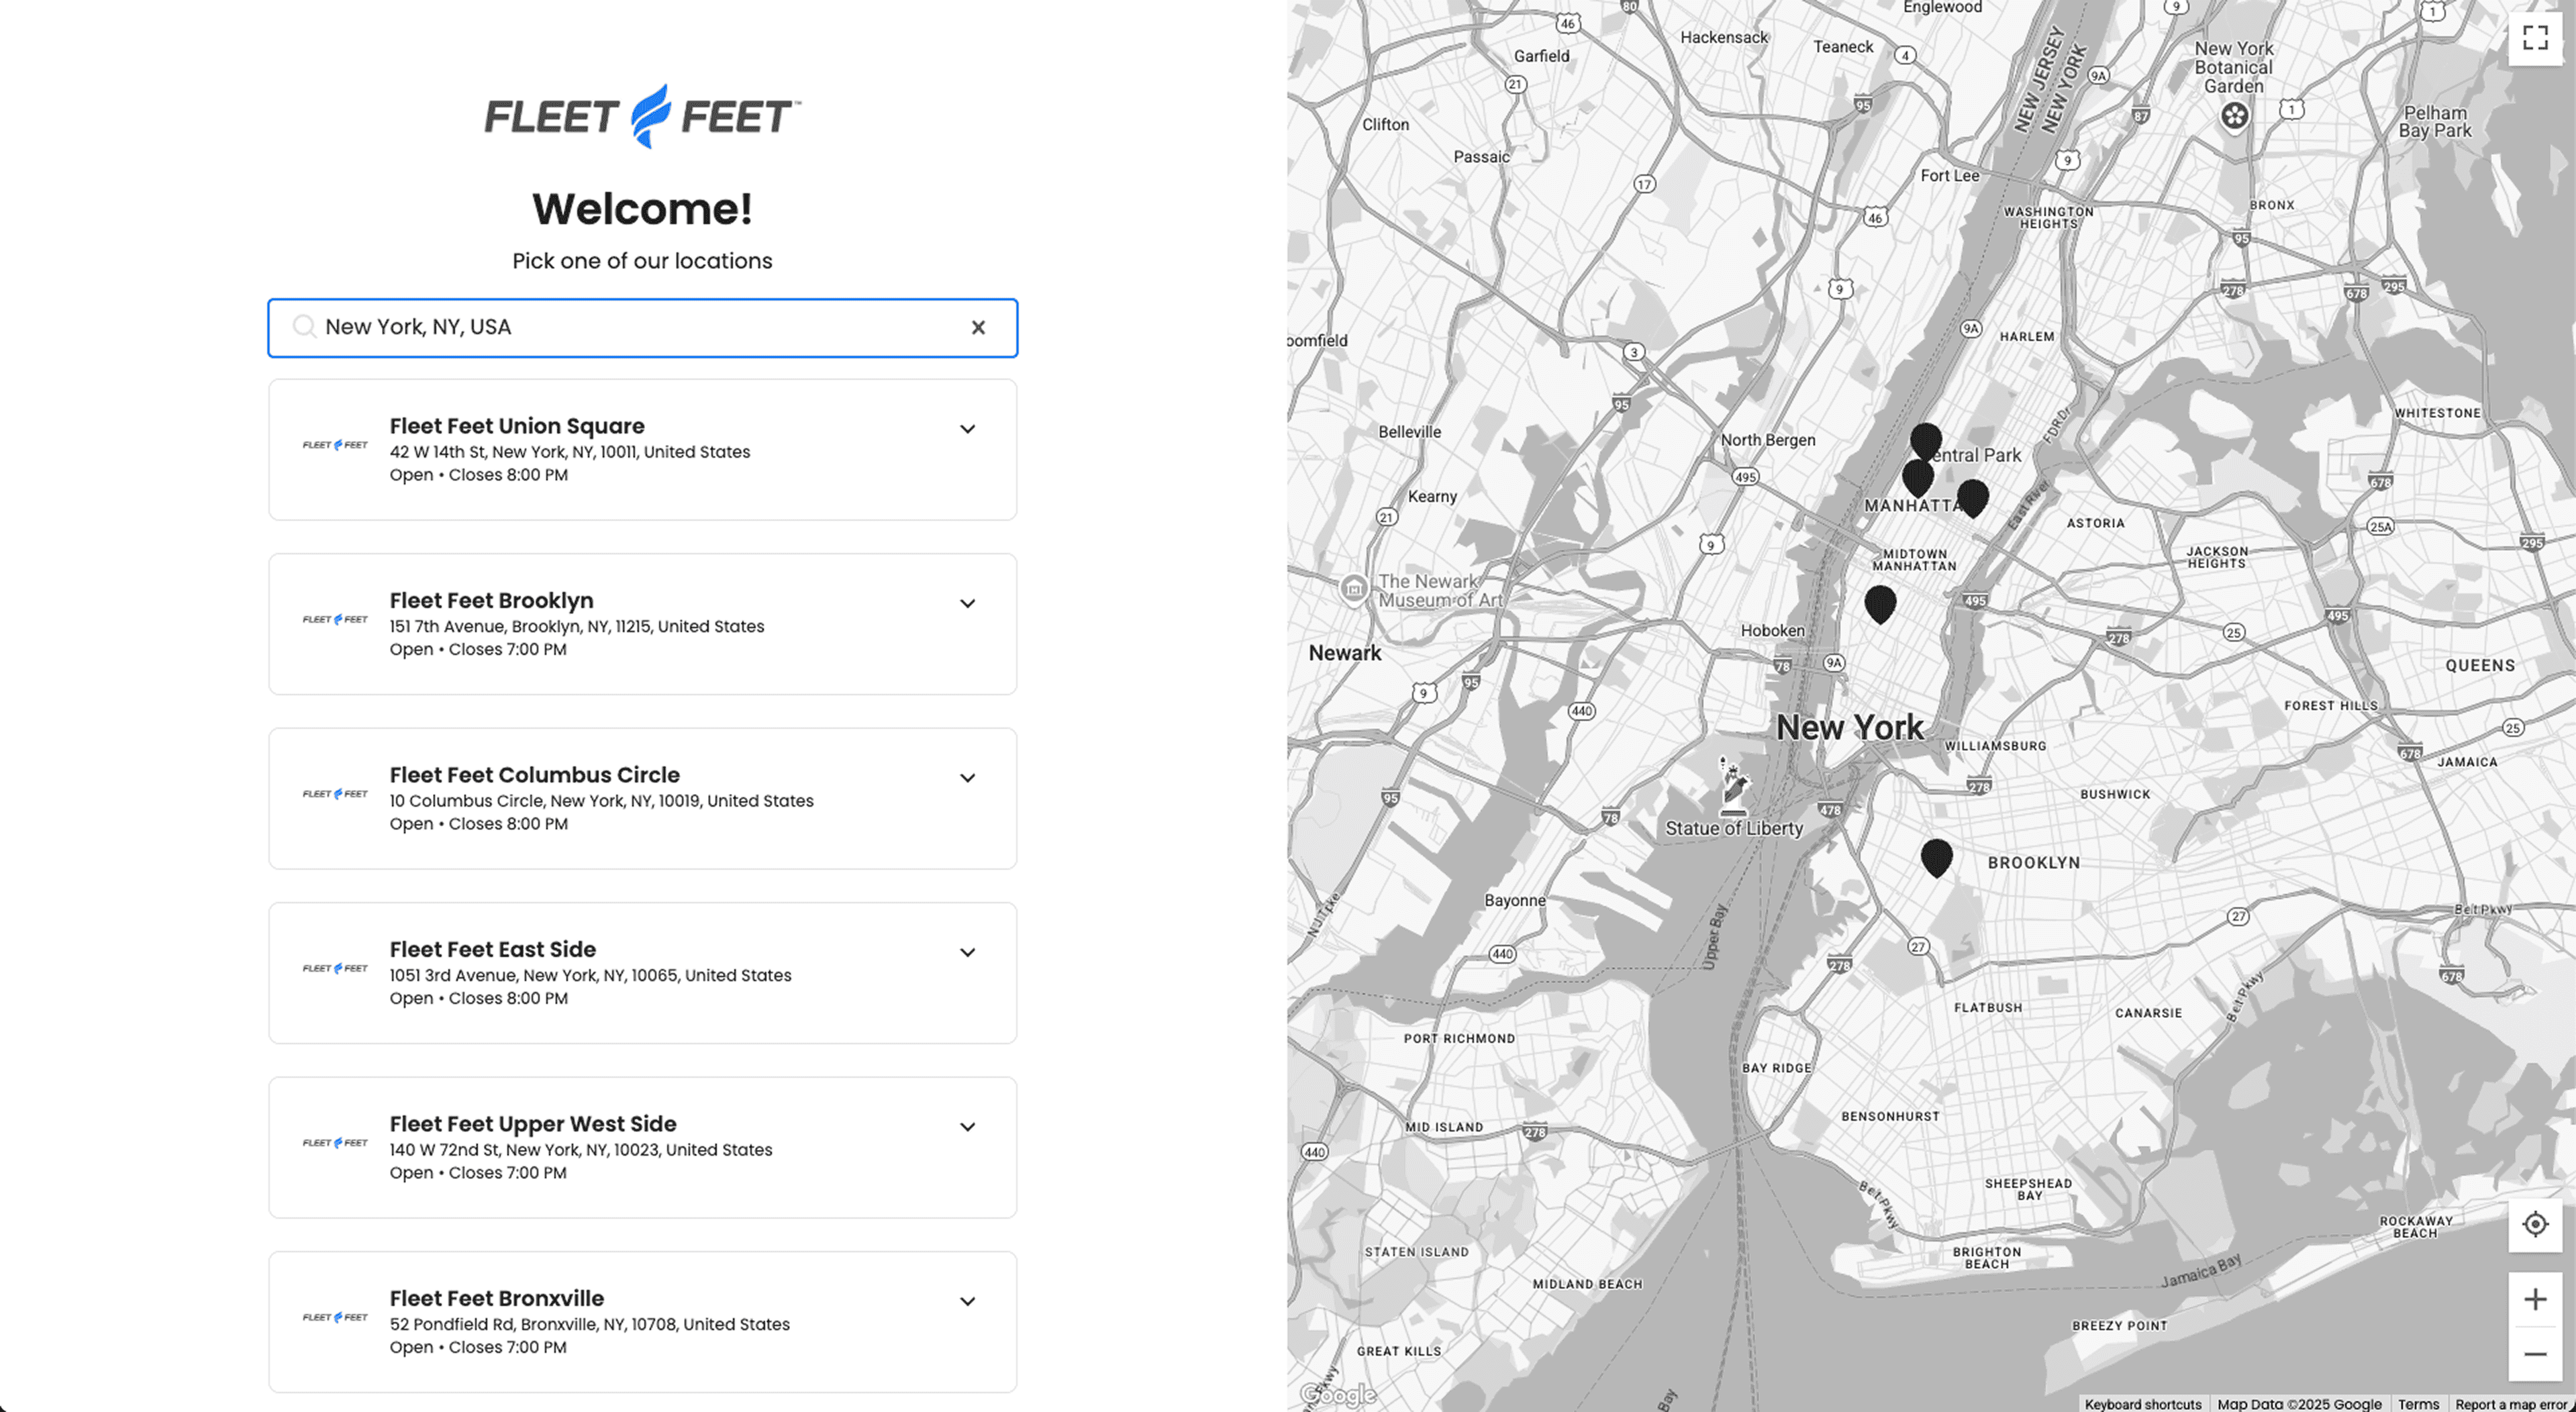
Task: Click the search box with New York text
Action: (x=642, y=327)
